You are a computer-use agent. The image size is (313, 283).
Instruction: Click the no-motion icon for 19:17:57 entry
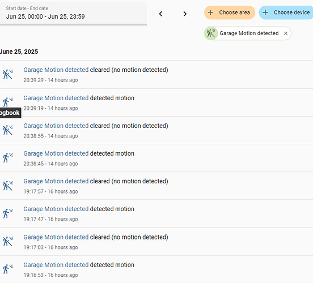(x=8, y=186)
